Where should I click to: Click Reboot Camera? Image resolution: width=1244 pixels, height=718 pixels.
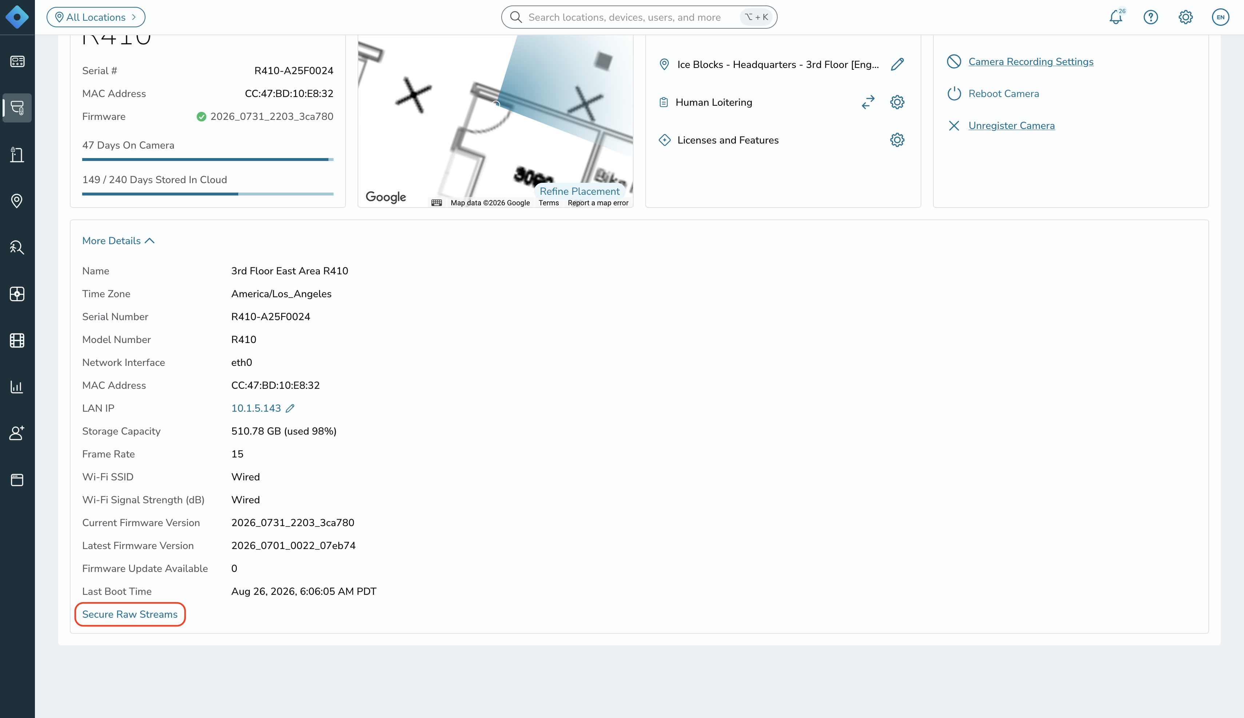click(x=1004, y=94)
